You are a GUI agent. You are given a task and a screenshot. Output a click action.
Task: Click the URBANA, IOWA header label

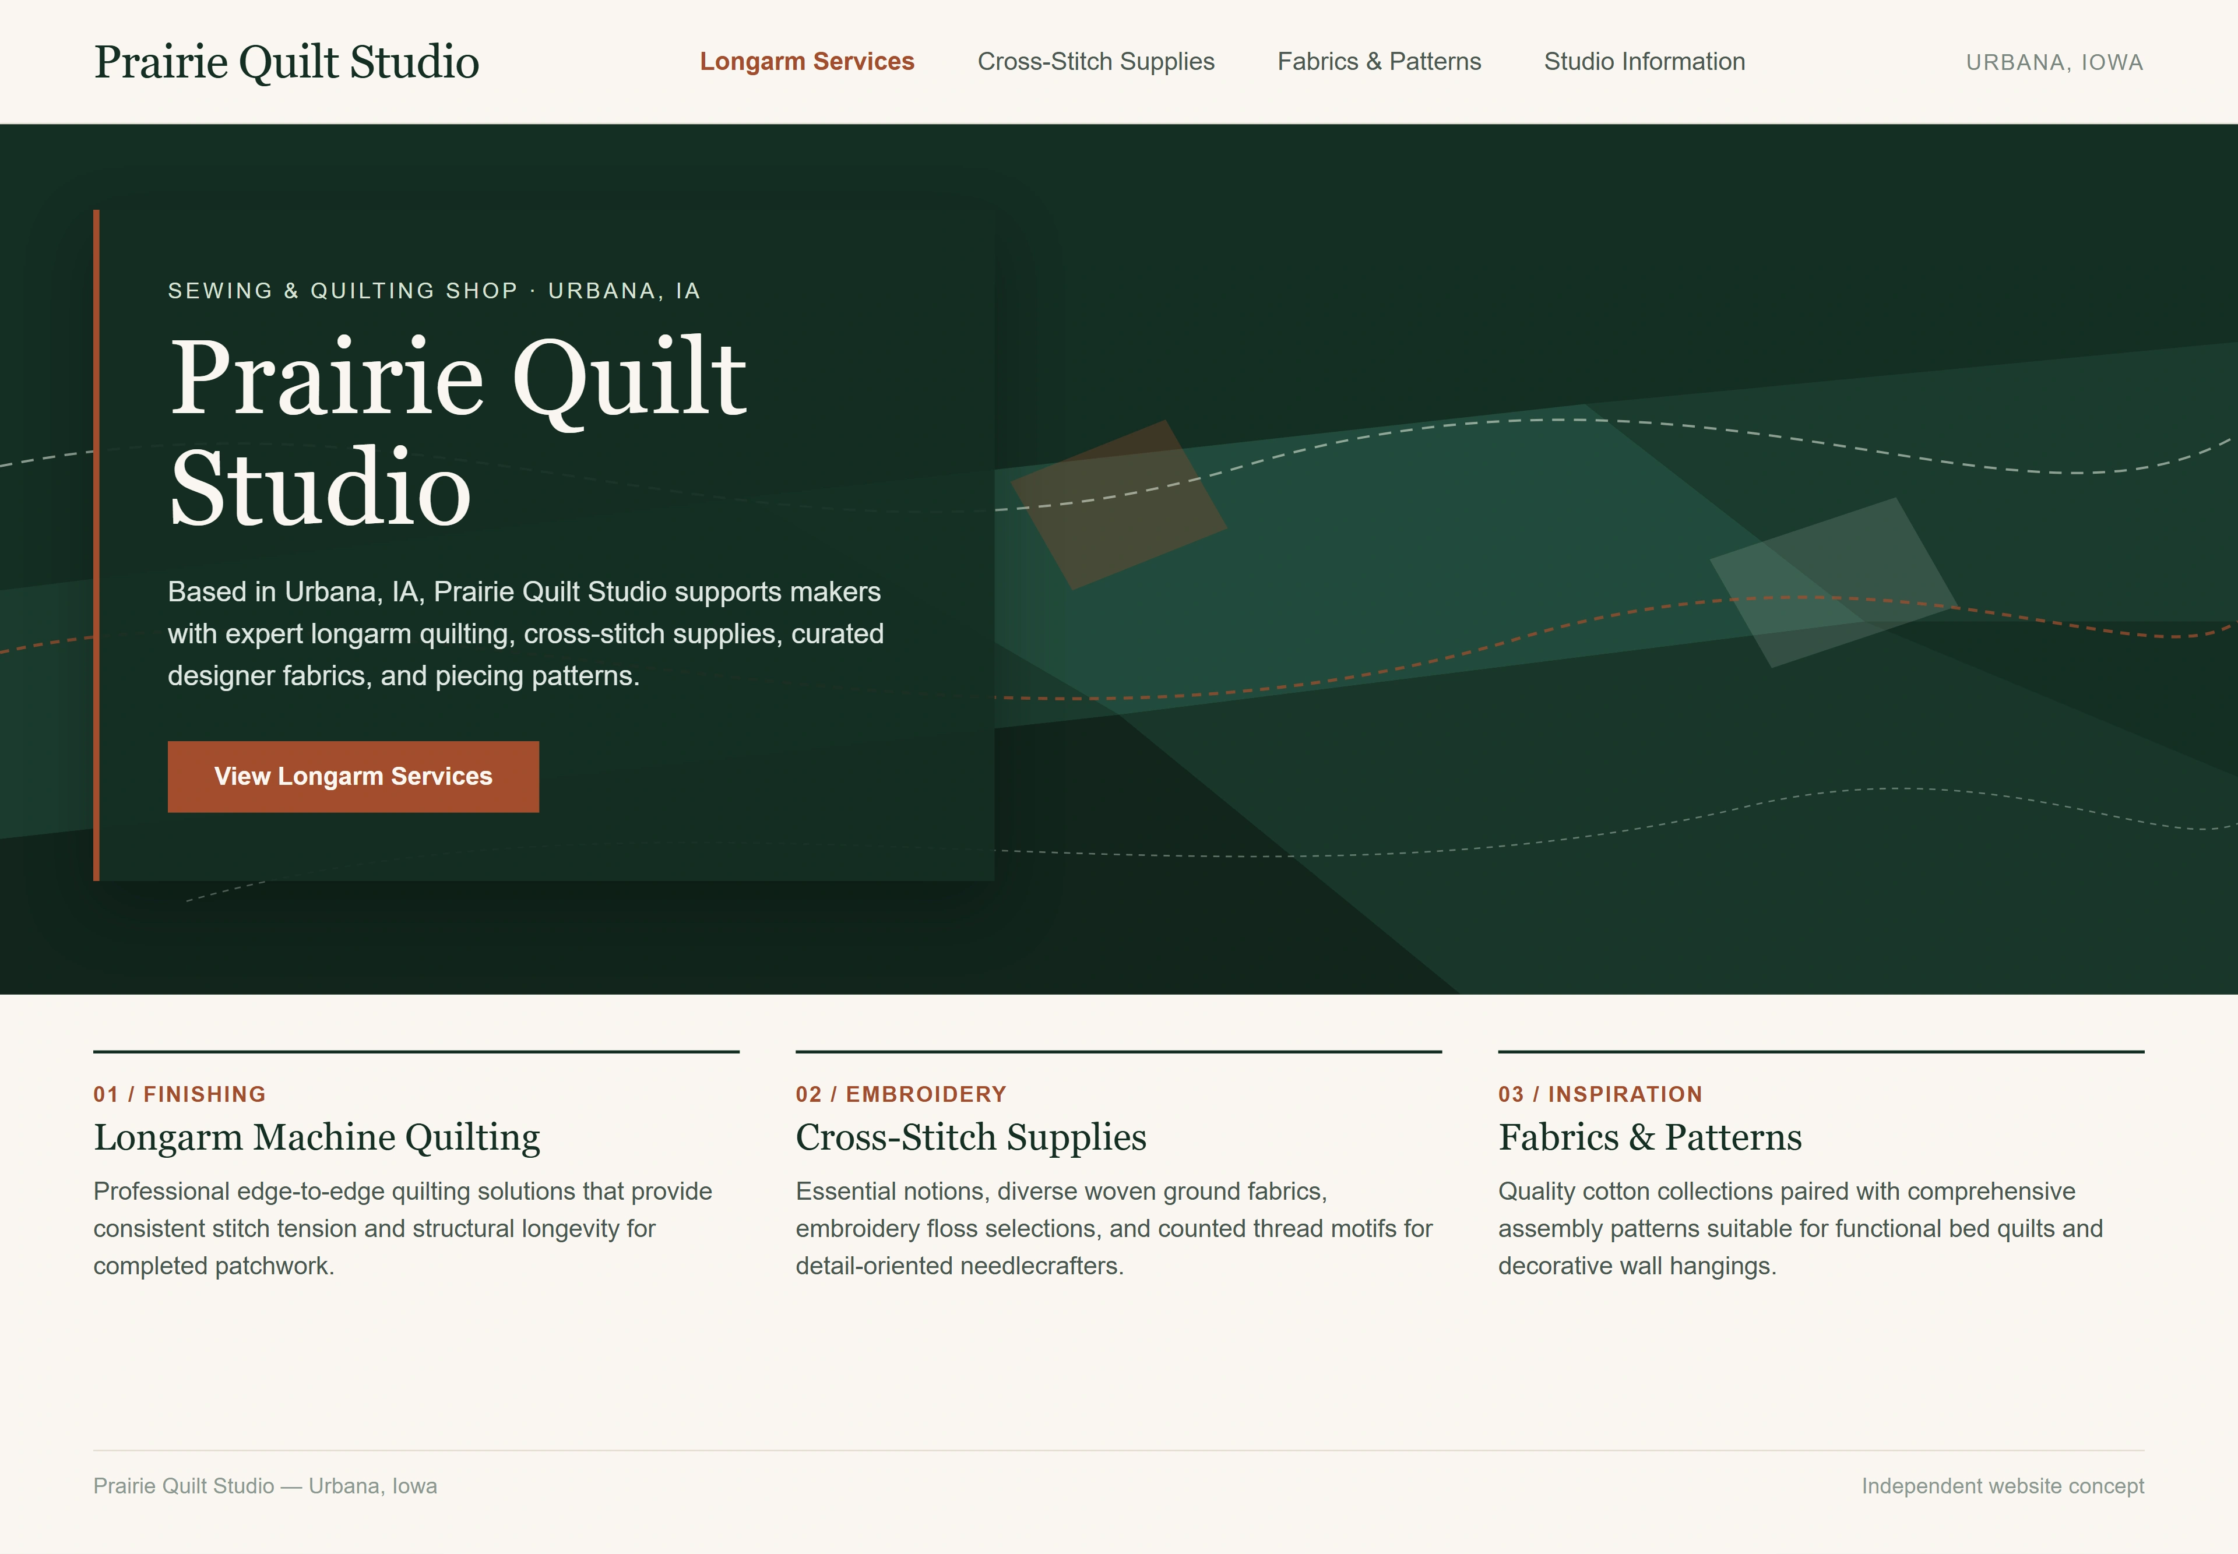point(2054,62)
